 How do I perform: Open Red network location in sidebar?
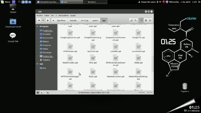pyautogui.click(x=43, y=68)
